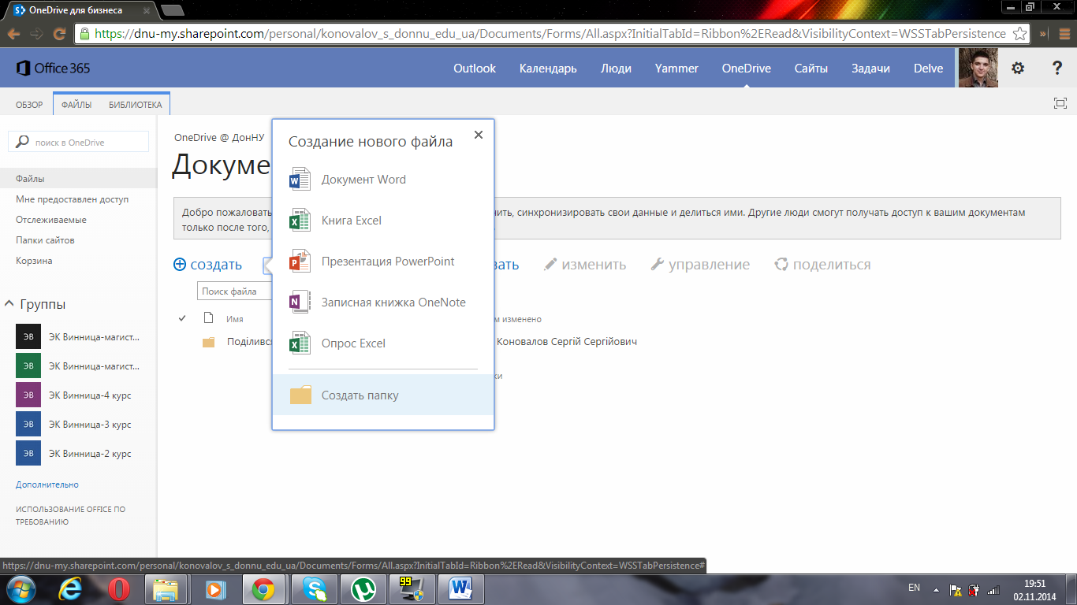Open the ЭК Винница-2 курс group tile
Screen dimensions: 1077x605
[x=28, y=453]
